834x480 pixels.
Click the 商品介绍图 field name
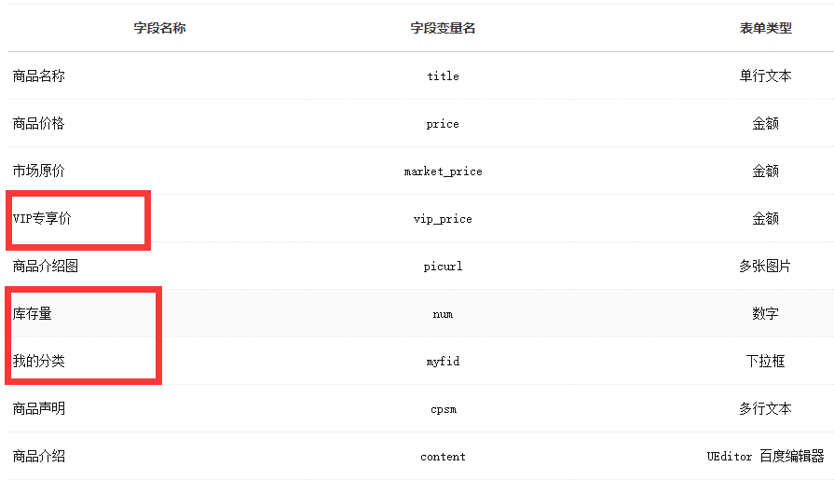(x=46, y=267)
